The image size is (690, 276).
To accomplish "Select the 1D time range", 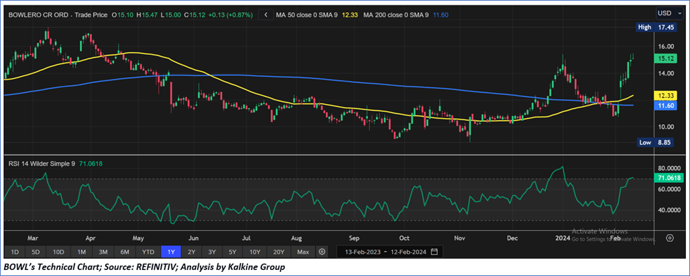I will pos(15,252).
